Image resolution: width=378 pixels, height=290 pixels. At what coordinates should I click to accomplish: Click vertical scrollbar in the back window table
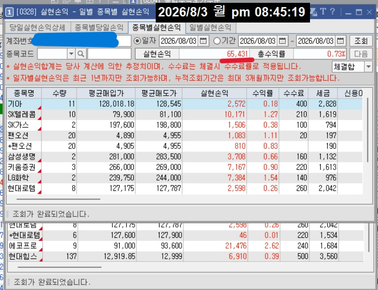pos(369,237)
